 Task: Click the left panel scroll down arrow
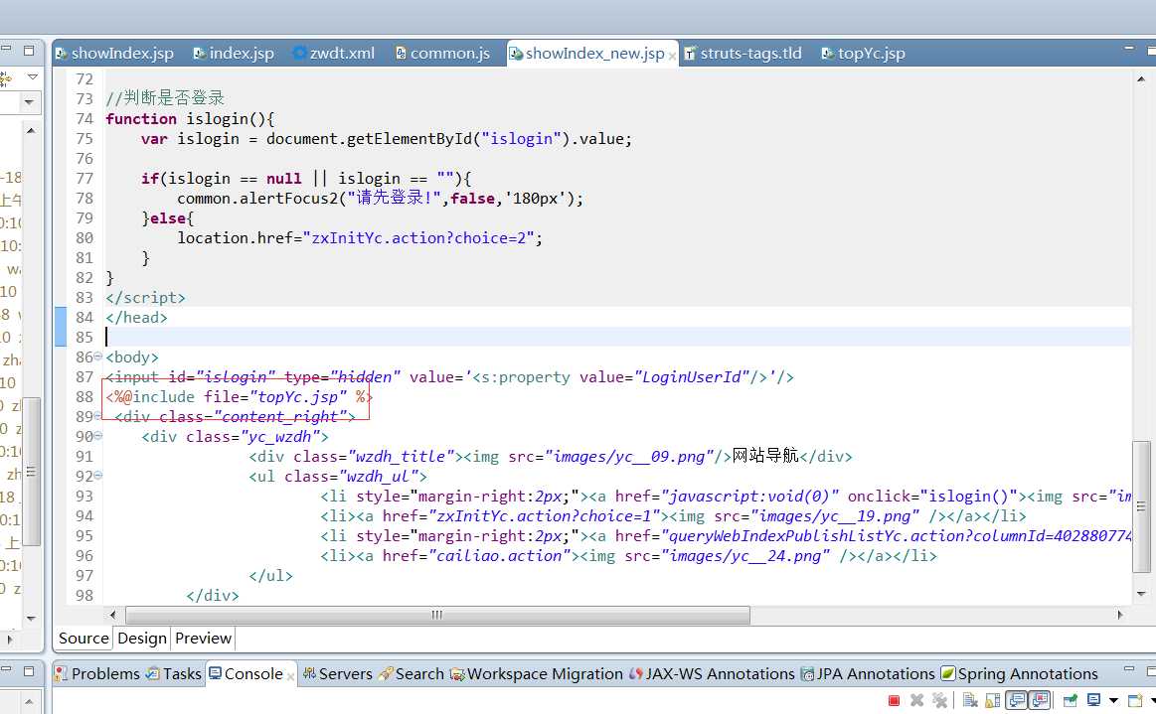(x=30, y=619)
